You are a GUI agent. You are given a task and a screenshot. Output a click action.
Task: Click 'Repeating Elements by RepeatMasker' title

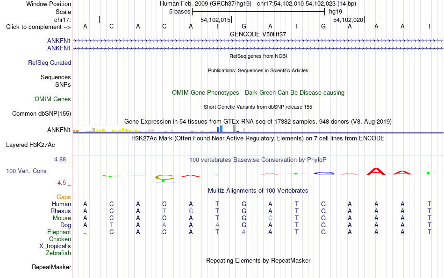click(x=258, y=260)
